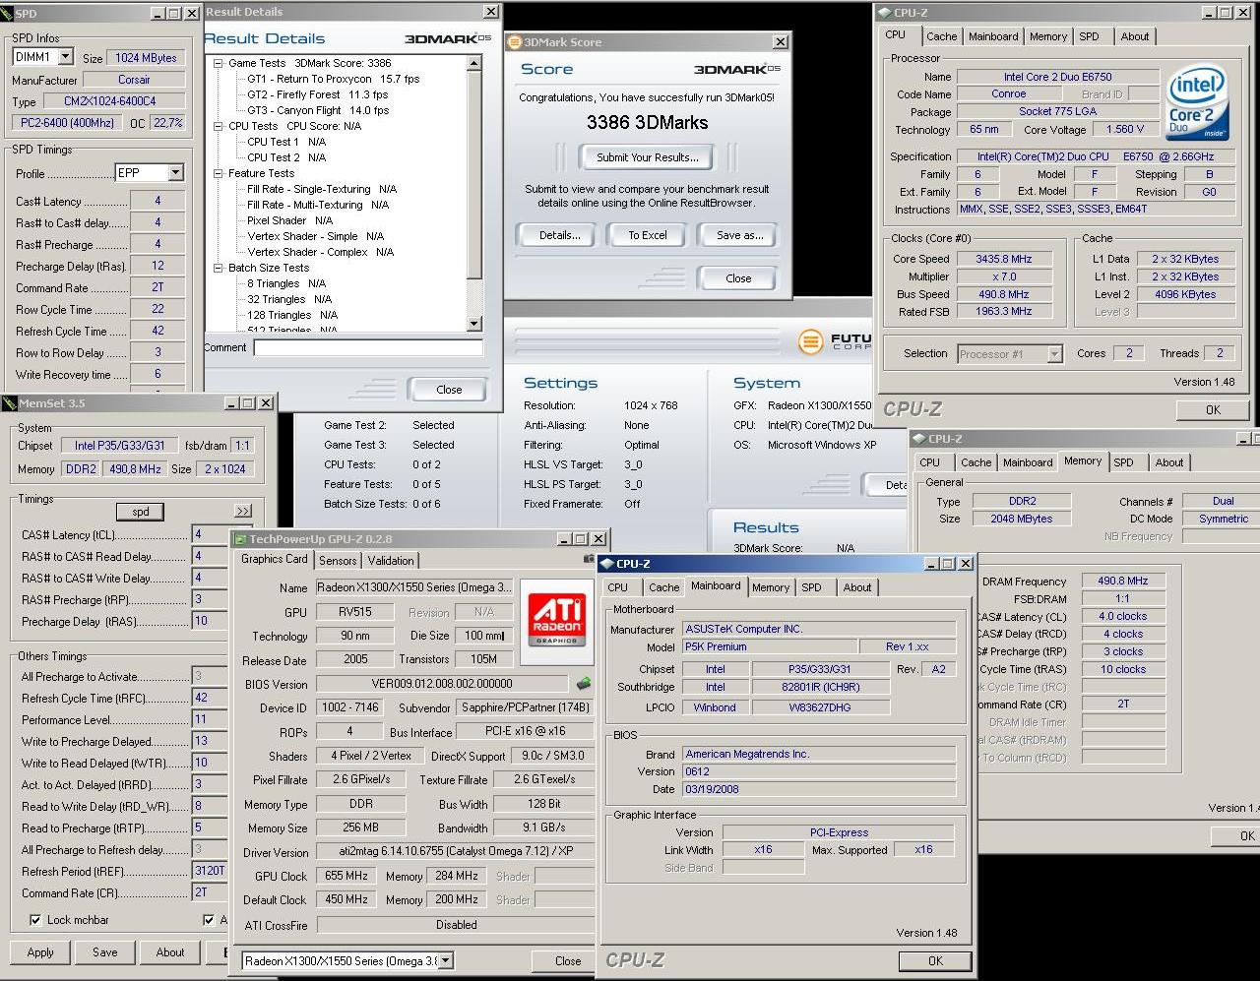Open the Radeon X1300/X1550 adapter dropdown in GPU-Z

point(445,960)
